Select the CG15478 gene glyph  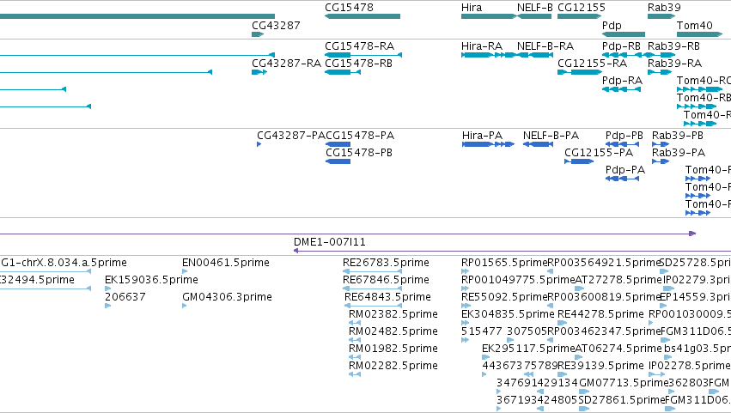[x=362, y=16]
